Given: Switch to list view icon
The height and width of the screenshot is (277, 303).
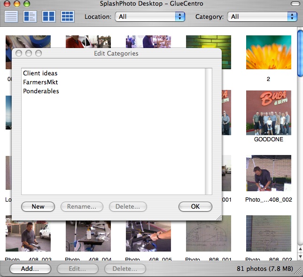Looking at the screenshot, I should tap(11, 16).
